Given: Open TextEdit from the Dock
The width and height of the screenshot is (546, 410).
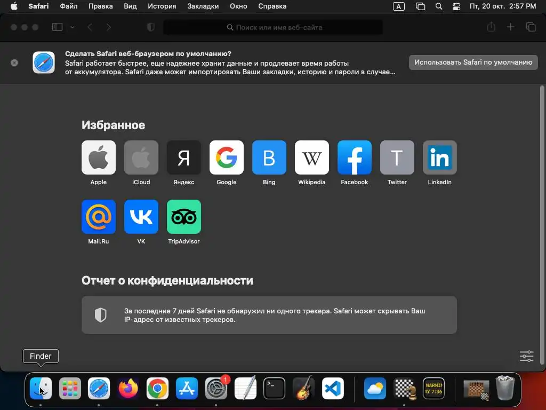Looking at the screenshot, I should (245, 388).
